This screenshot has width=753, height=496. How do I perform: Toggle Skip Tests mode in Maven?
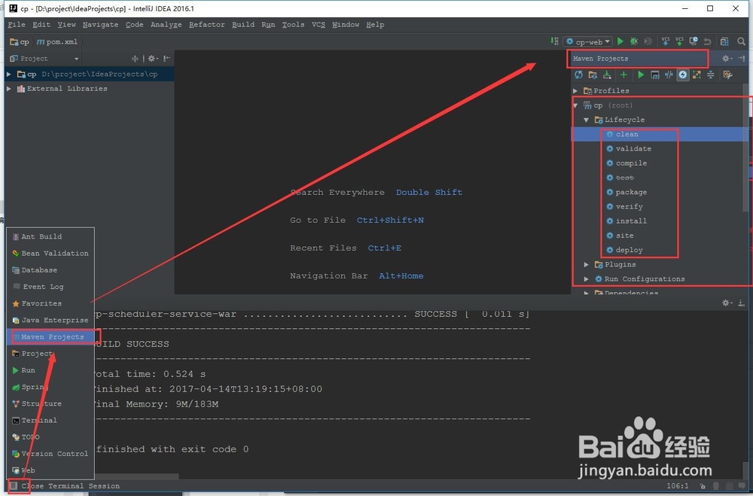(x=682, y=75)
